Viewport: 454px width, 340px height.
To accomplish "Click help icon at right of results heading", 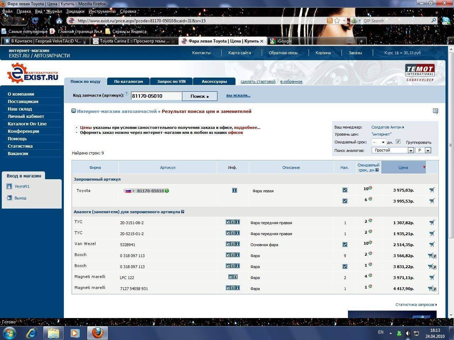I will pos(436,111).
